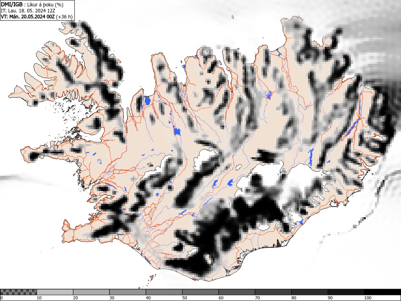Click the 60–70% dark gray legend swatch

tap(237, 292)
